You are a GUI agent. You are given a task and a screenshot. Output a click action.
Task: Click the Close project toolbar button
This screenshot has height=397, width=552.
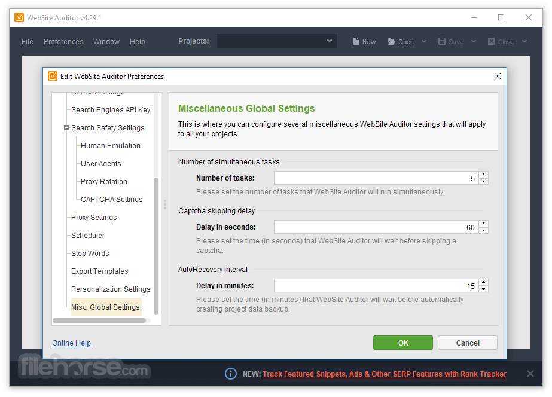(x=501, y=42)
